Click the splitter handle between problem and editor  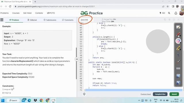click(x=77, y=59)
